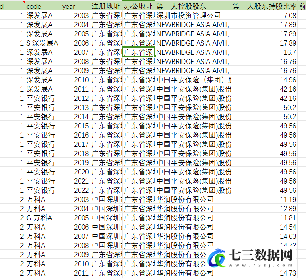Select the 17.89 ratio in the 2005 row
Screen dimensions: 306x278
pyautogui.click(x=264, y=34)
